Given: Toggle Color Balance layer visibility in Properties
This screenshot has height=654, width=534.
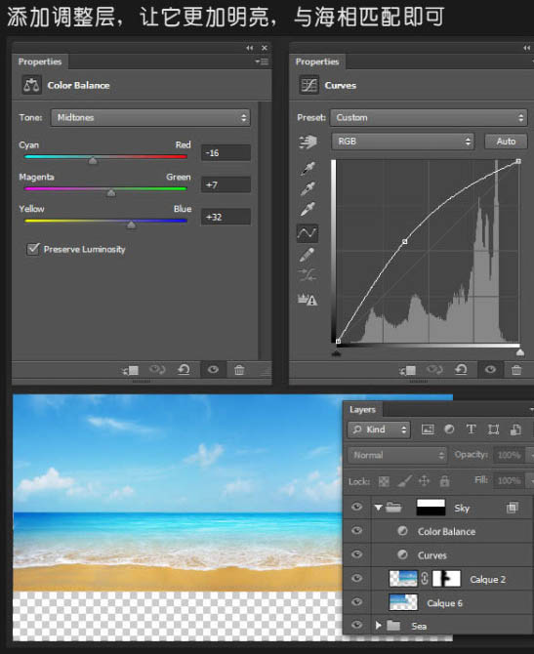Looking at the screenshot, I should coord(213,370).
